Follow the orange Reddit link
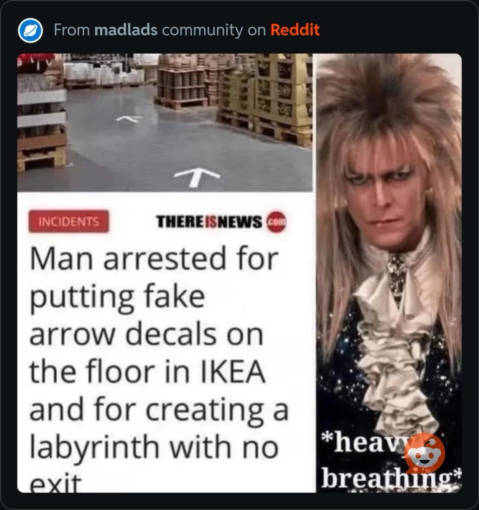Viewport: 479px width, 510px height. (x=295, y=30)
